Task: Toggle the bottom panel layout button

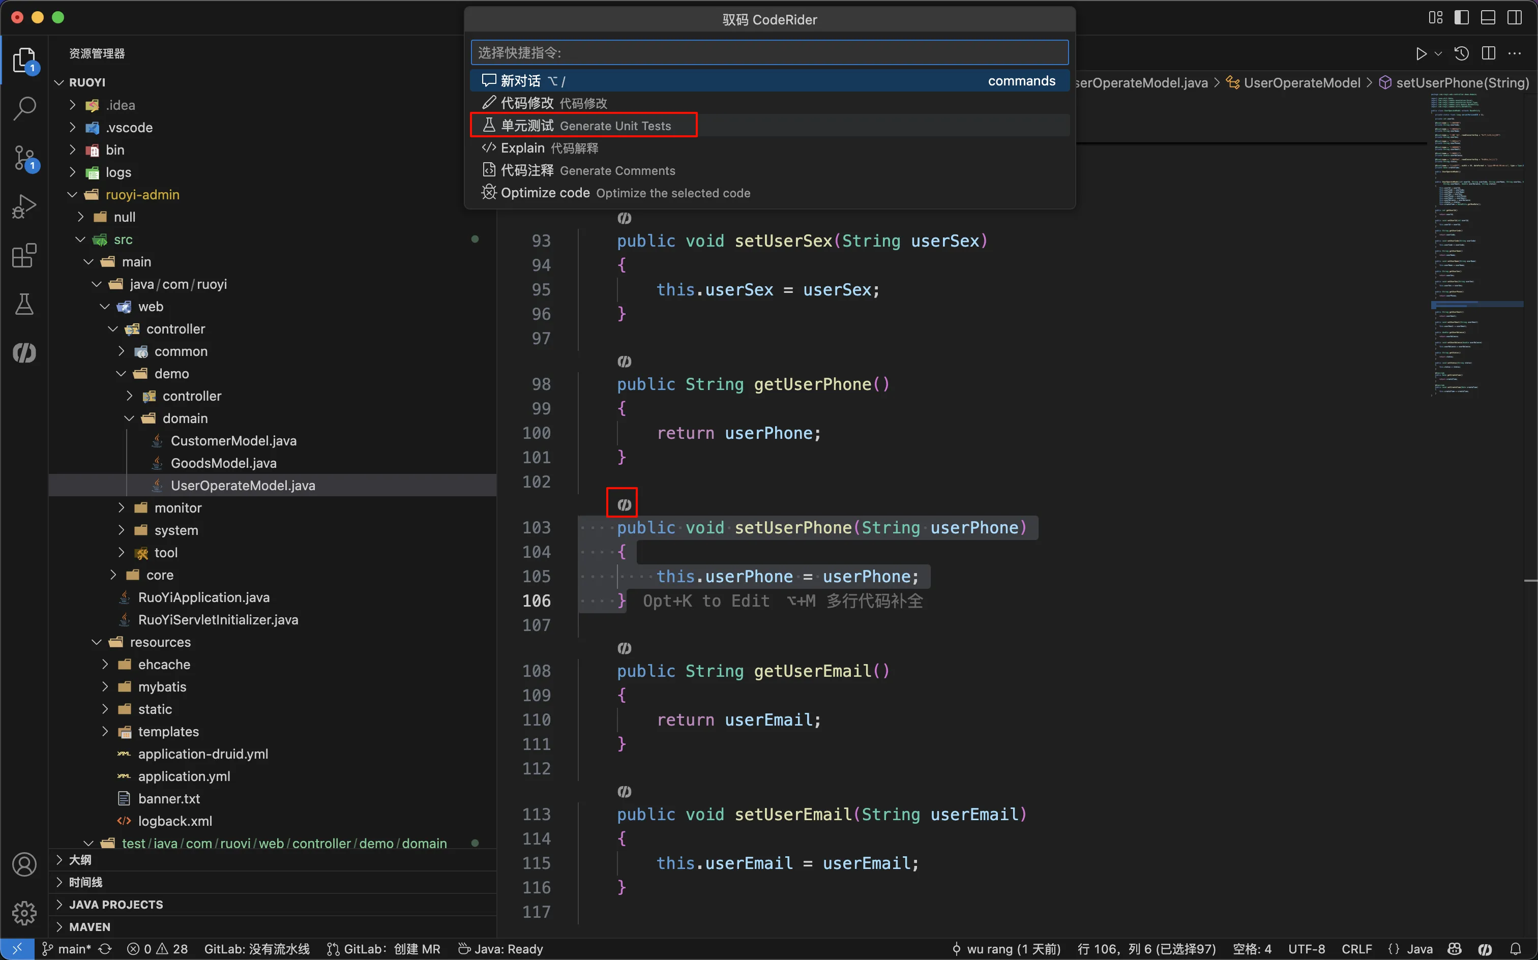Action: pos(1488,17)
